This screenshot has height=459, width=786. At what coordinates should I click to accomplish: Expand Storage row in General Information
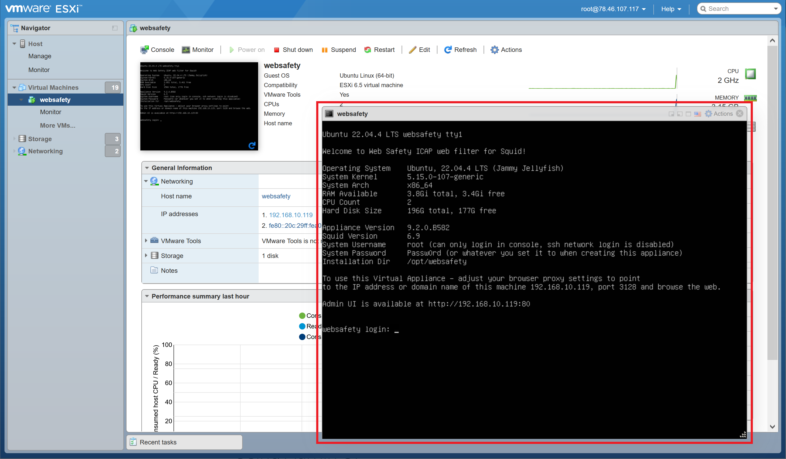click(146, 256)
